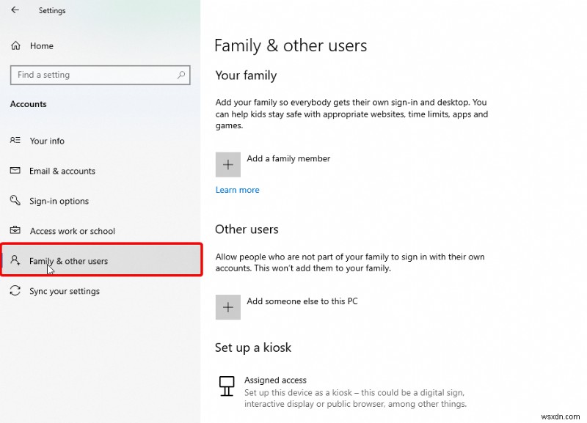Click the Home house icon

coord(15,45)
